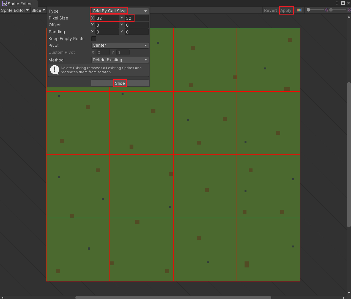The height and width of the screenshot is (299, 351).
Task: Click the 'Padding' label
Action: (57, 32)
